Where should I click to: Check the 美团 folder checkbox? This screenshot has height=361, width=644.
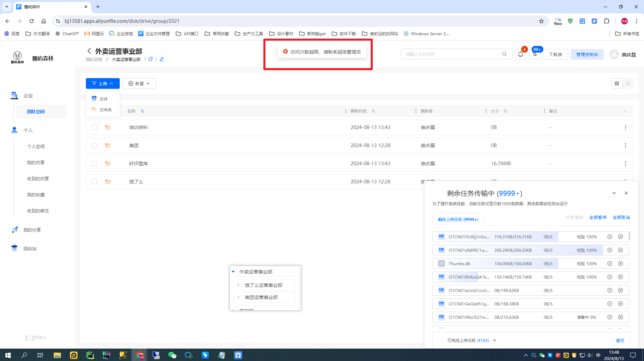tap(94, 145)
